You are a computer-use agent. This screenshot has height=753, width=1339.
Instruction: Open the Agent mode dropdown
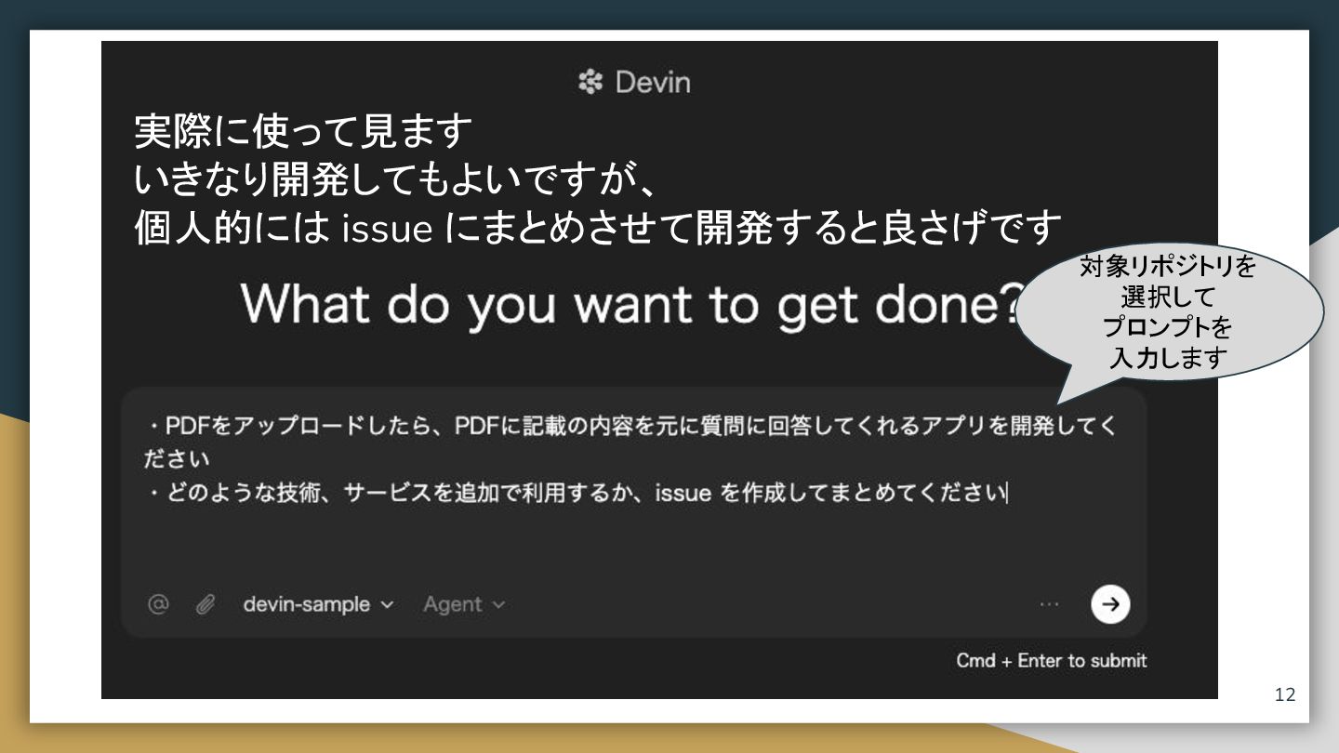464,604
